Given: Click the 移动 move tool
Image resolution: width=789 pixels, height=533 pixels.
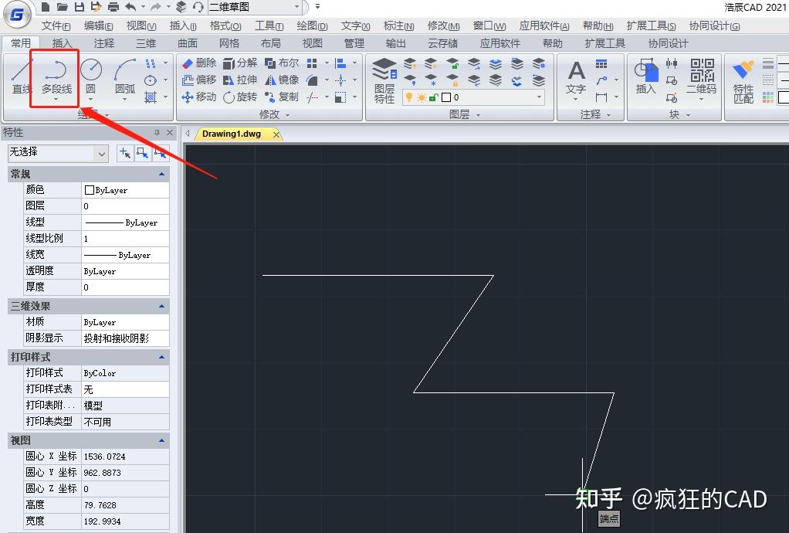Looking at the screenshot, I should pyautogui.click(x=198, y=97).
